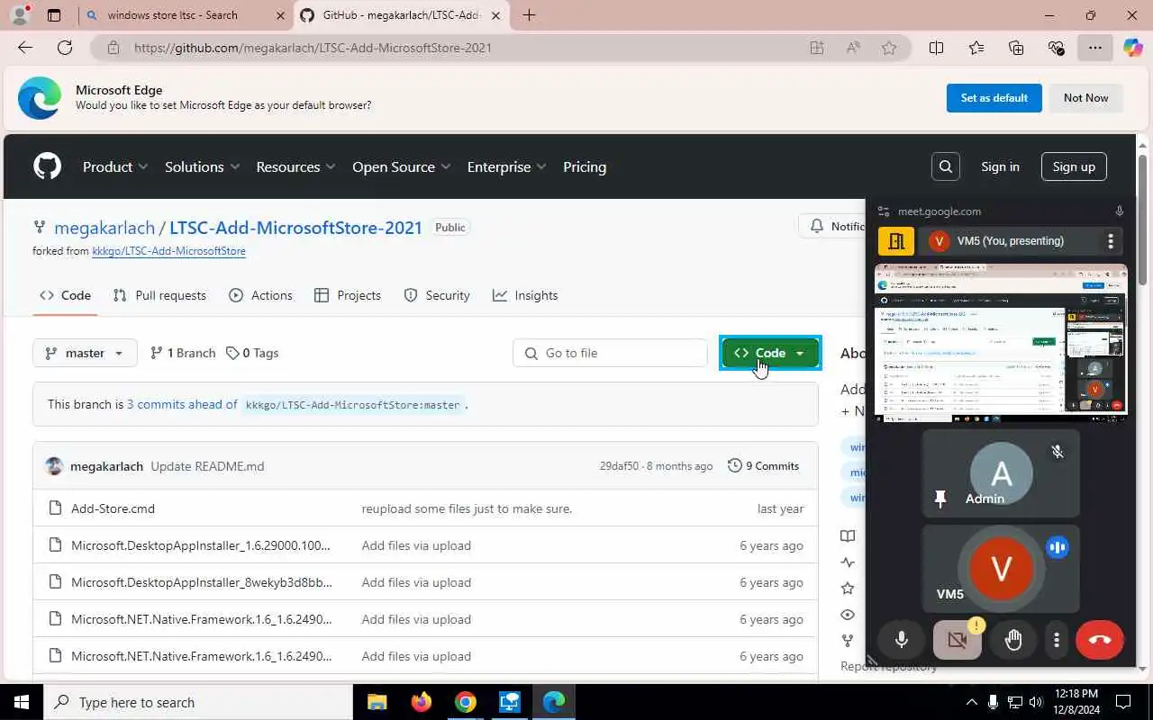Leave the call with the red hang-up button
The image size is (1153, 720).
point(1100,640)
